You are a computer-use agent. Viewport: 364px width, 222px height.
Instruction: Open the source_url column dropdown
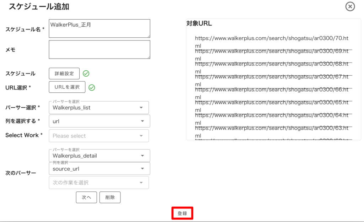(x=99, y=169)
